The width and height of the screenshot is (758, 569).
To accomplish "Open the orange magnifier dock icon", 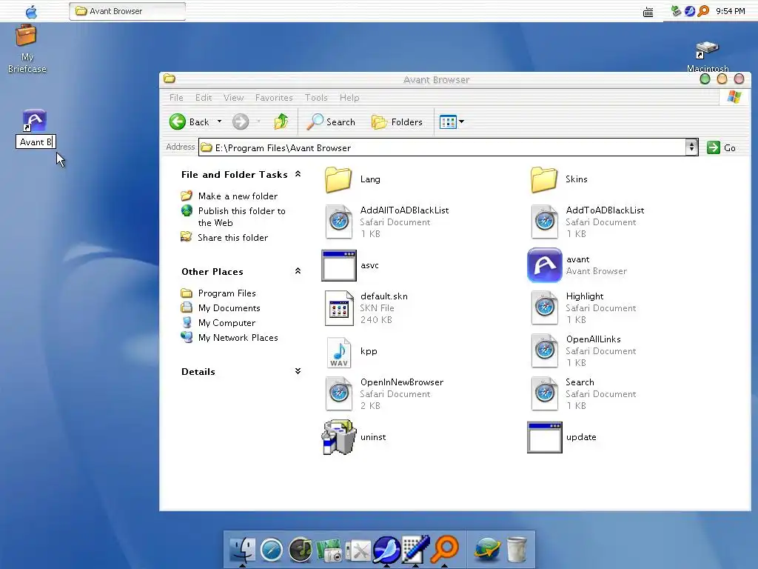I will [445, 549].
